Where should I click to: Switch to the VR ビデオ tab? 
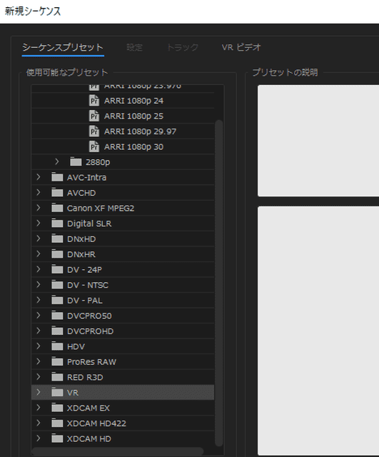pos(241,47)
